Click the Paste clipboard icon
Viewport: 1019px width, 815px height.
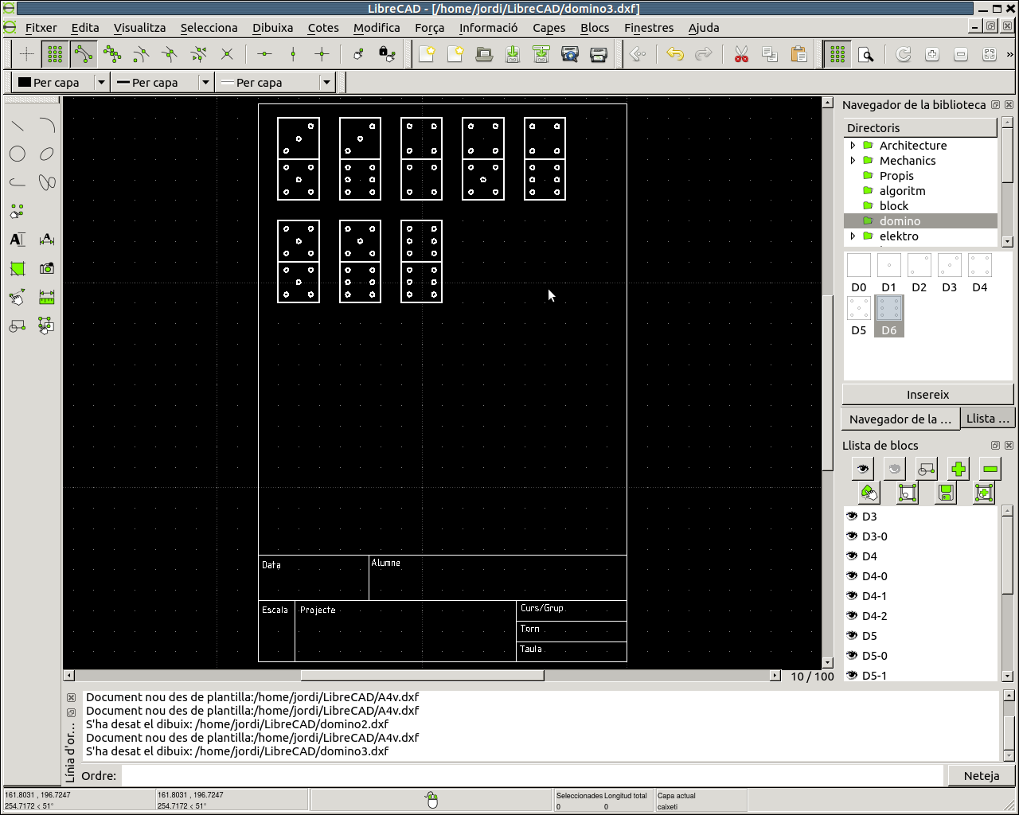pos(798,54)
